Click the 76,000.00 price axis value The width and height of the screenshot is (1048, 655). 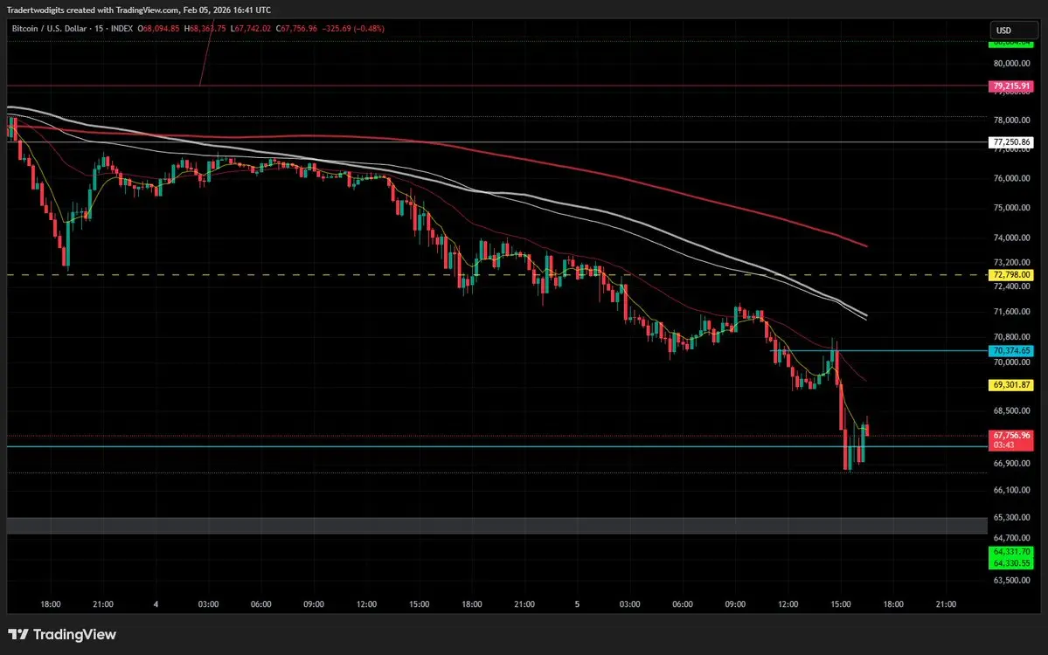coord(1011,178)
